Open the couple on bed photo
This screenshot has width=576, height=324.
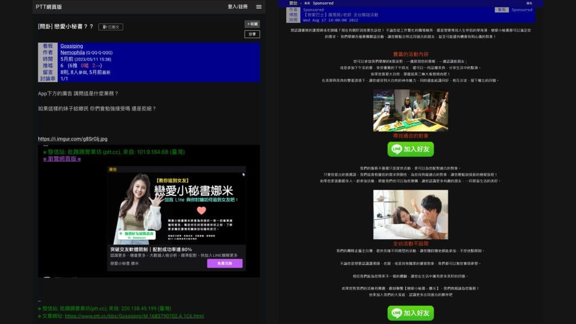point(411,215)
